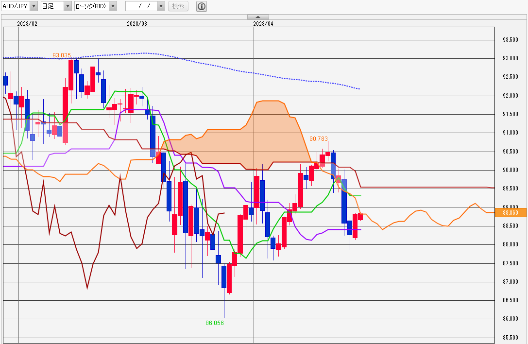The image size is (528, 344).
Task: Click the 87.000 price axis label
Action: [x=511, y=282]
